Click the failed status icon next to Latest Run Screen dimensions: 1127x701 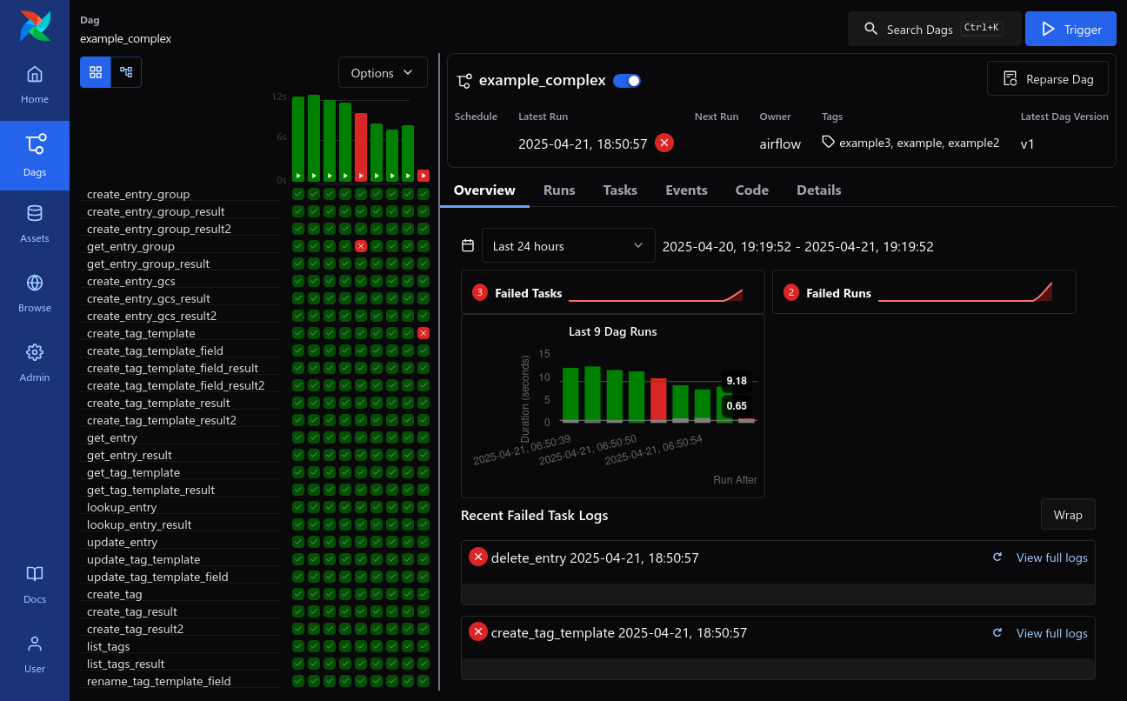tap(664, 143)
